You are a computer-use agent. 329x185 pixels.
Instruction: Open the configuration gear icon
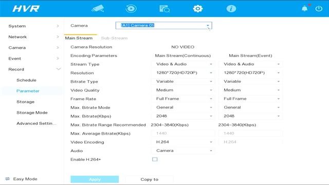pos(197,9)
